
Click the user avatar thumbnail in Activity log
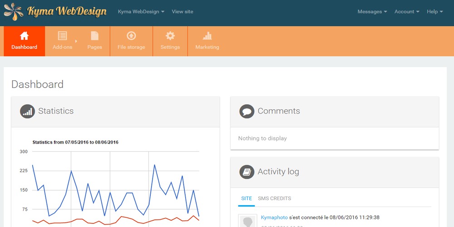247,221
